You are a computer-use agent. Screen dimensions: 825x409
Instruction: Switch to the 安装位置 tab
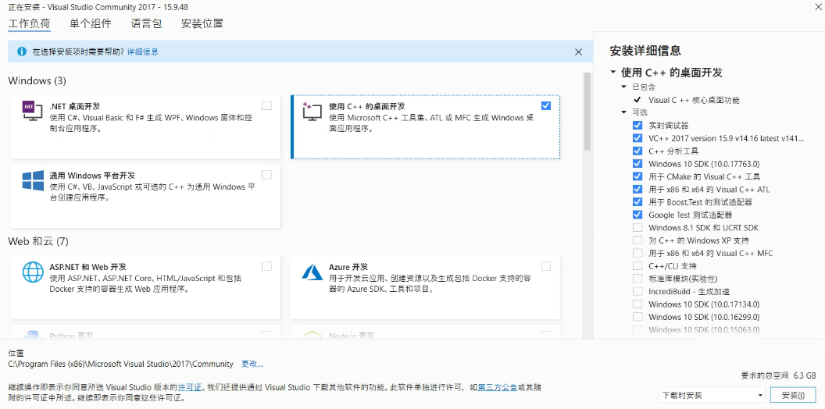[202, 23]
